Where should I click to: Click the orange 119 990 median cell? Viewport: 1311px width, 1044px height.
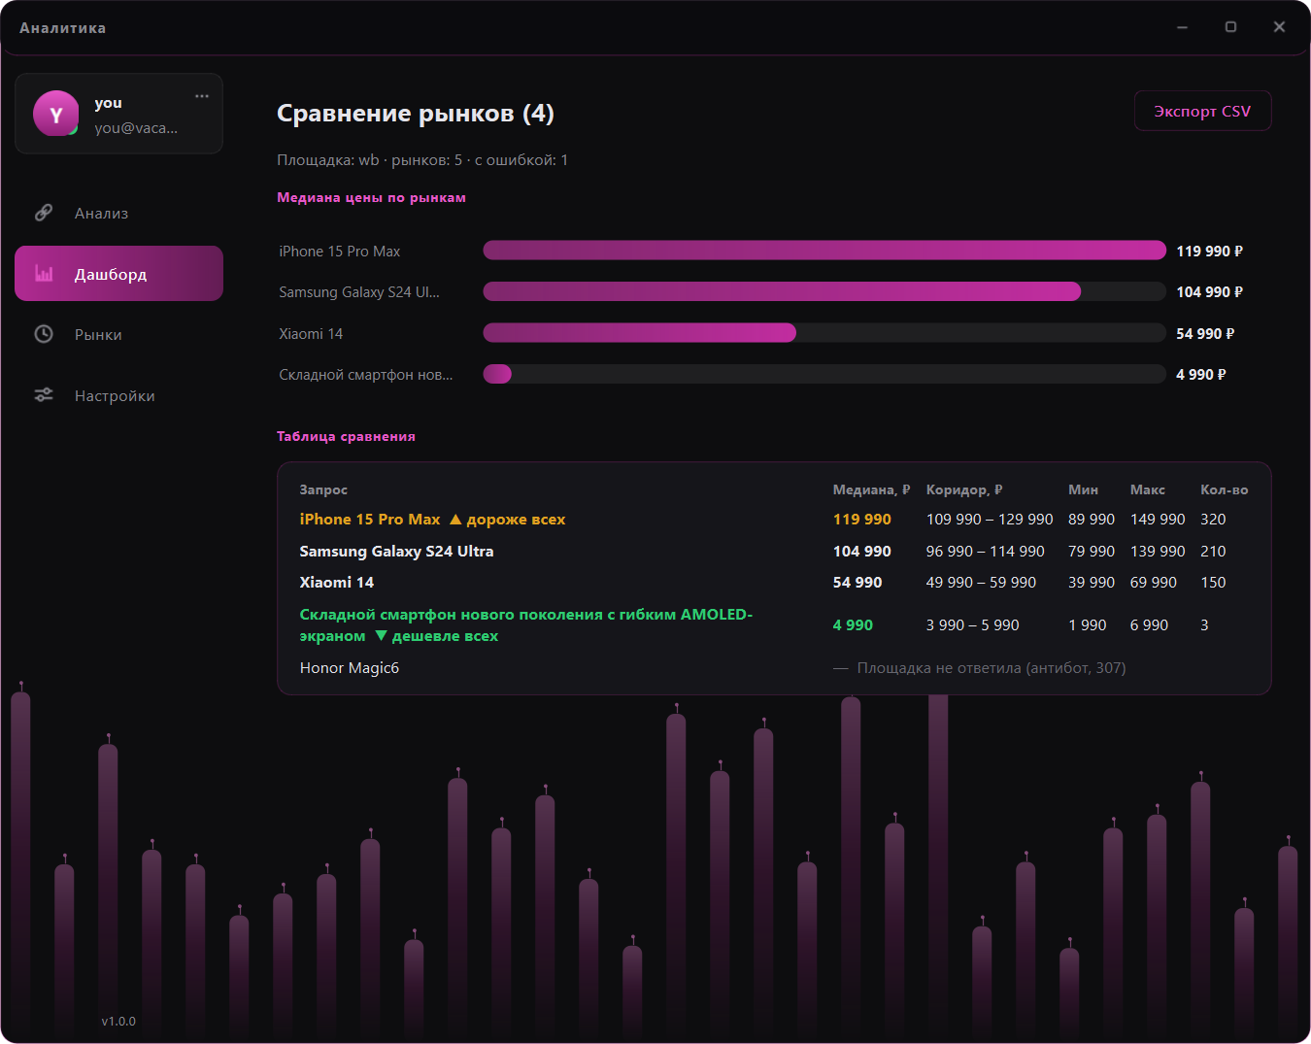[862, 520]
